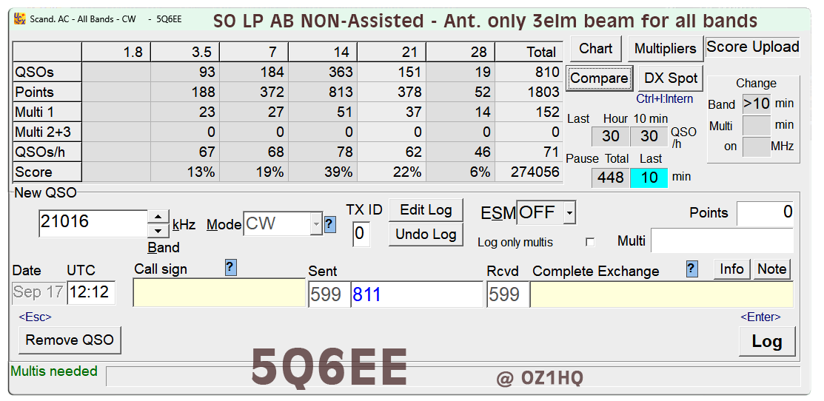
Task: Expand the Mode CW dropdown
Action: click(x=316, y=224)
